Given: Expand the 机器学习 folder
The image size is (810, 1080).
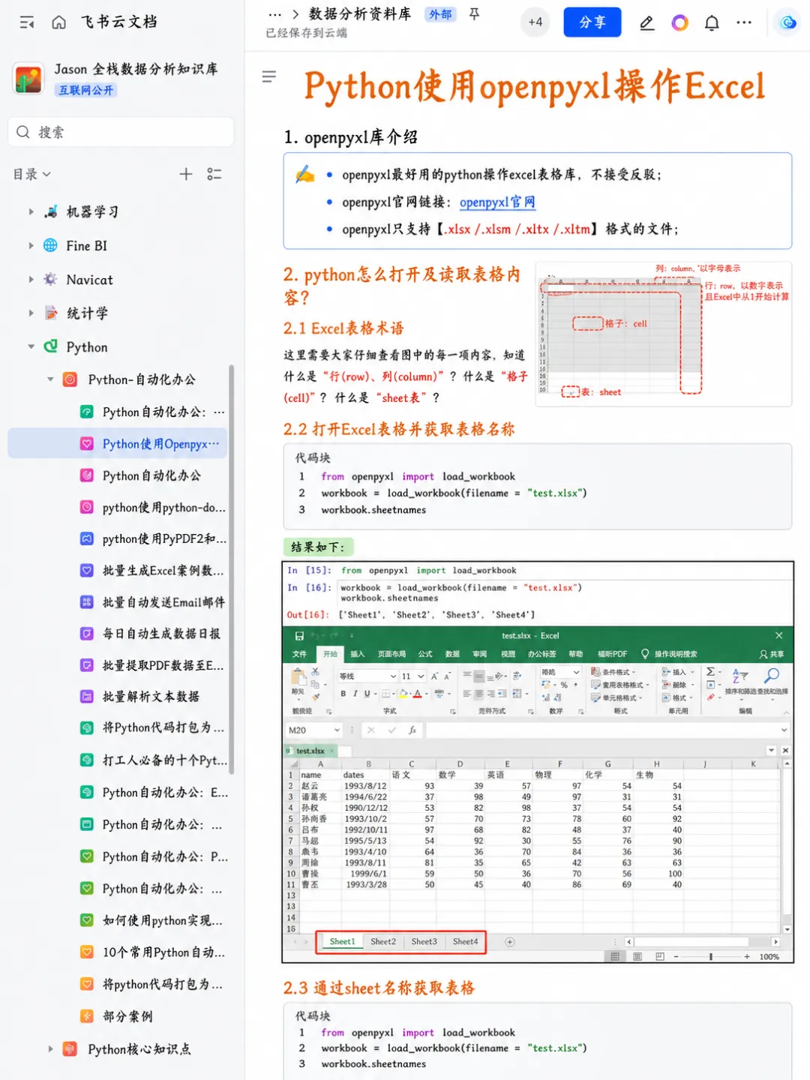Looking at the screenshot, I should (31, 212).
